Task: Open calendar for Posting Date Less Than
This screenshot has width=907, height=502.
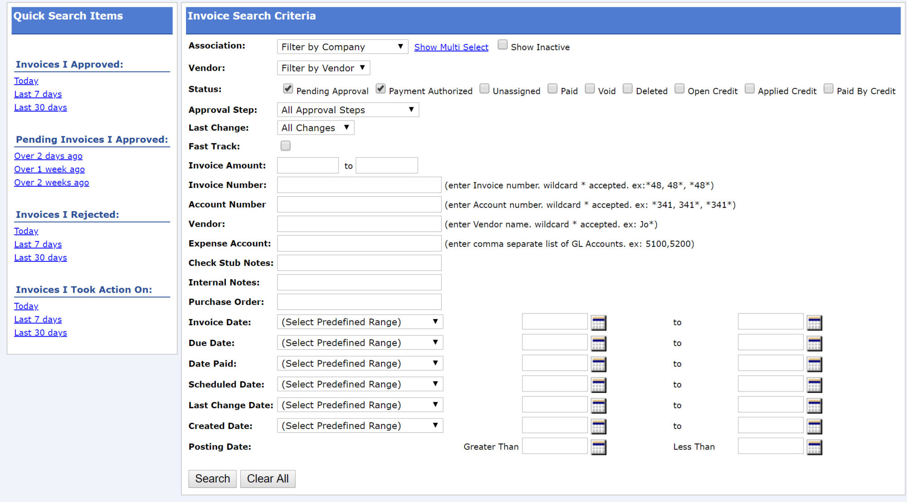Action: [814, 447]
